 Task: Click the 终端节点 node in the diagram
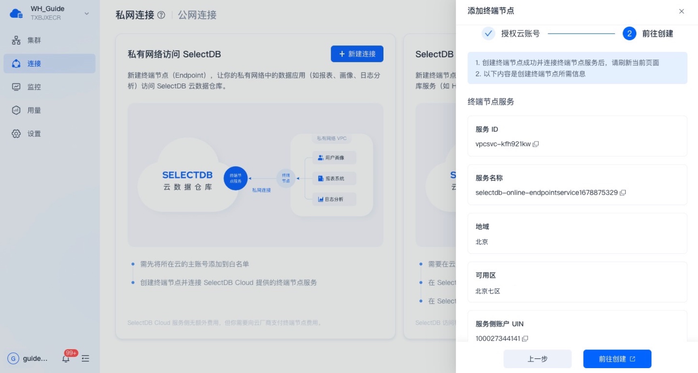[286, 178]
